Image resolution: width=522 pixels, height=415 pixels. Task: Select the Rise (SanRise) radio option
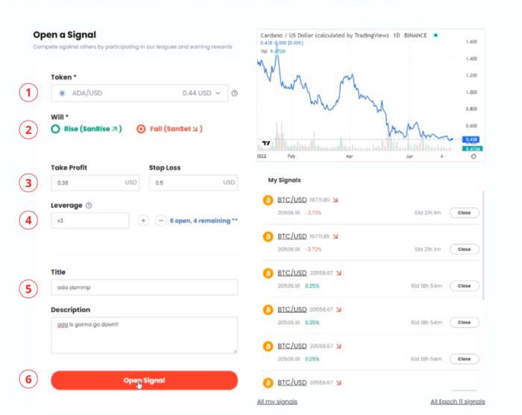55,129
